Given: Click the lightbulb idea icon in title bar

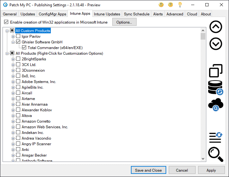Looking at the screenshot, I should (180, 5).
